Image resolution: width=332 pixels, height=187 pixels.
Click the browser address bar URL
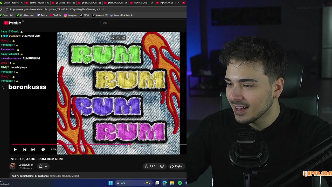(57, 9)
